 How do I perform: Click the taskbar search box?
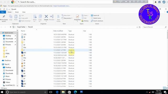(x=26, y=92)
